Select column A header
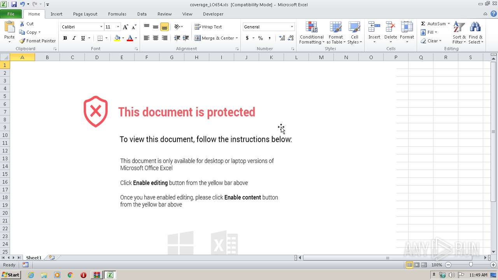 point(22,57)
